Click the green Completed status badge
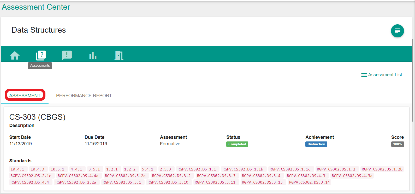Screen dimensions: 415x194 237,144
